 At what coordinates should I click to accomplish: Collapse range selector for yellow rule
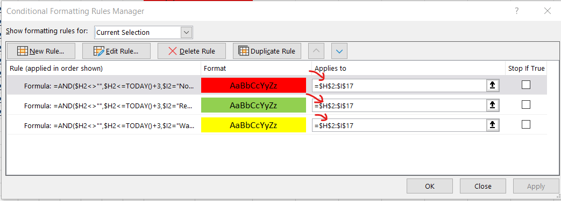[492, 125]
